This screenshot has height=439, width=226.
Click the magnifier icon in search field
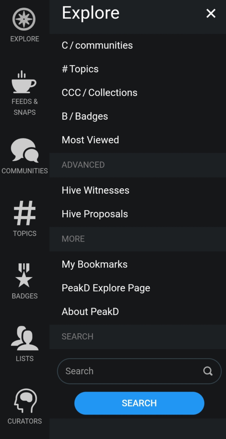pyautogui.click(x=208, y=371)
